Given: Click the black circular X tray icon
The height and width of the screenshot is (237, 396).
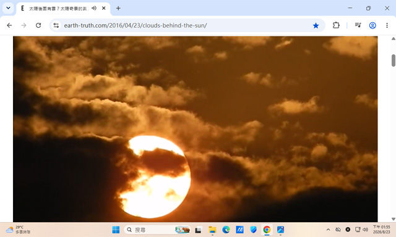Looking at the screenshot, I should point(348,230).
